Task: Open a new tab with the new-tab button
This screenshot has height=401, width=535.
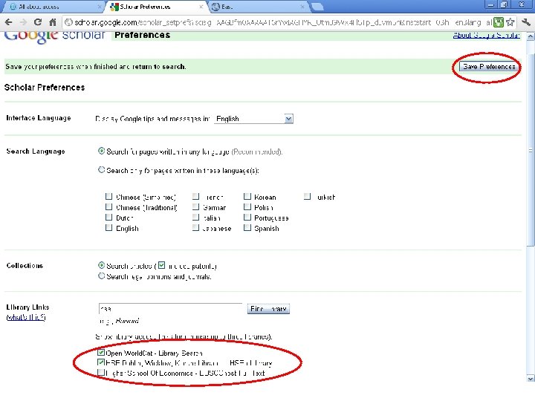Action: pos(317,7)
